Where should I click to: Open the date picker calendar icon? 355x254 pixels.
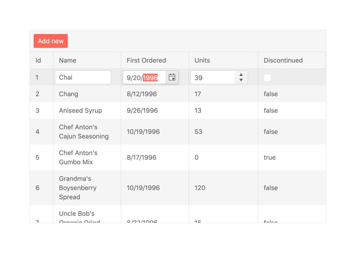[172, 77]
